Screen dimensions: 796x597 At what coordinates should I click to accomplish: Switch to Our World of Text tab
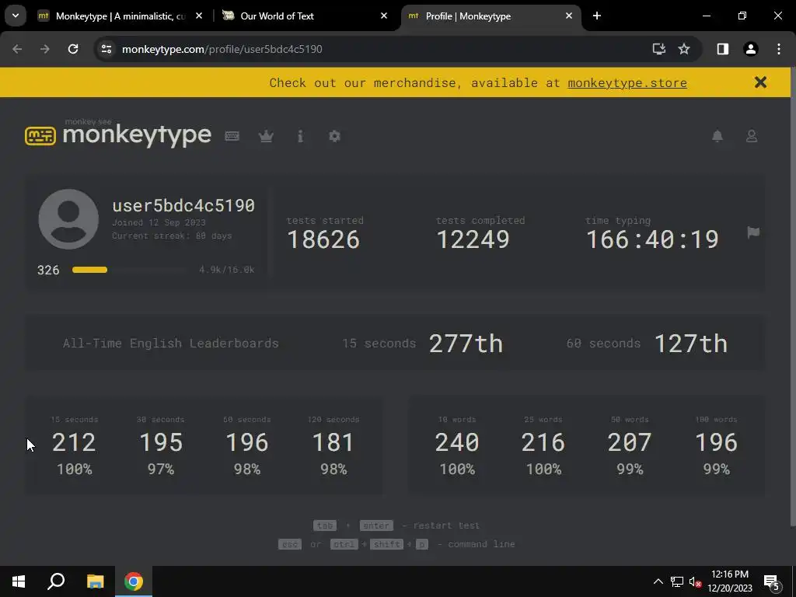pyautogui.click(x=305, y=16)
